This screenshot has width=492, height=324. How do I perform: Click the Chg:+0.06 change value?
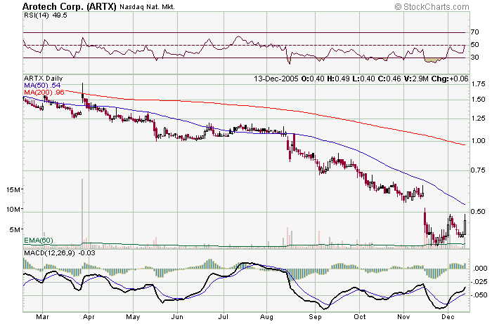tap(450, 79)
